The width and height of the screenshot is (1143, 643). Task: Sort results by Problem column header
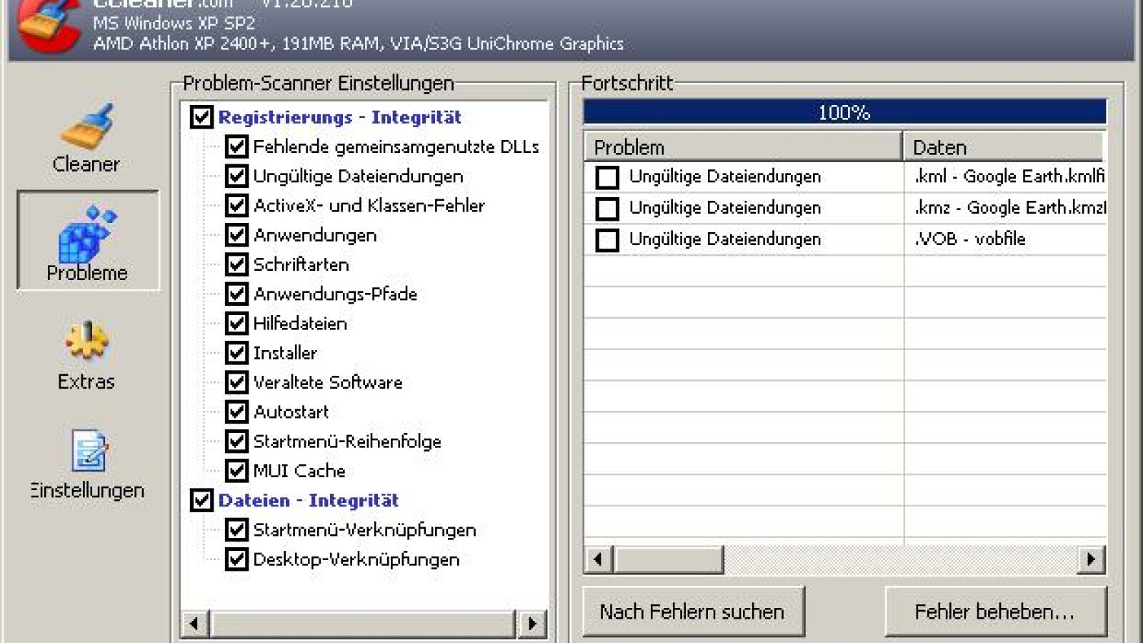pyautogui.click(x=743, y=147)
